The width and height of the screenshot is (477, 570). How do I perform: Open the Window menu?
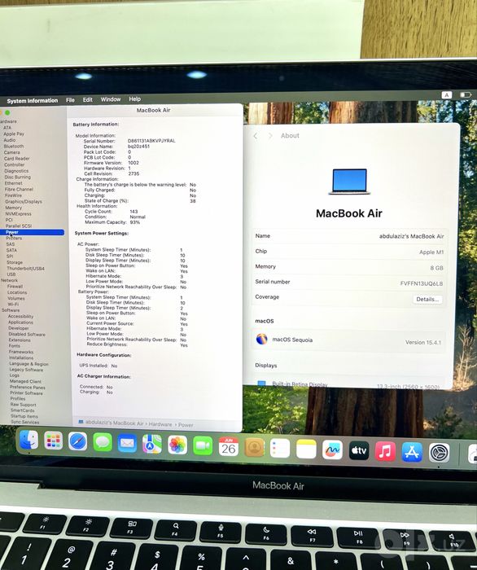(x=111, y=99)
